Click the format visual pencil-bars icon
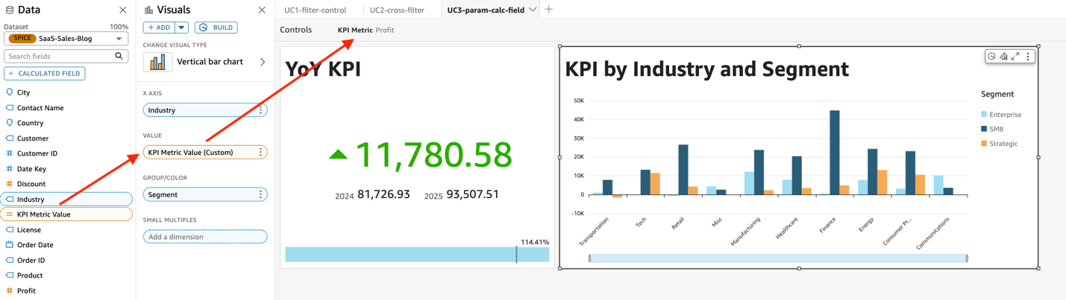Viewport: 1066px width, 300px height. [x=1003, y=57]
